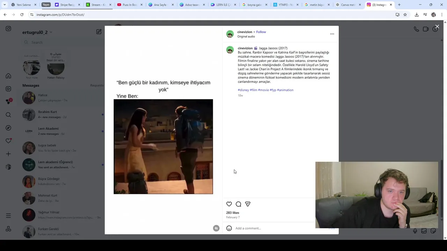
Task: Switch to the YTMP3 tab
Action: (x=285, y=5)
